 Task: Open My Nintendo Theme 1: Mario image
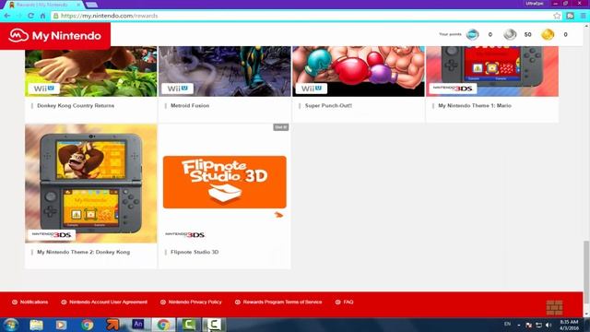[x=492, y=72]
